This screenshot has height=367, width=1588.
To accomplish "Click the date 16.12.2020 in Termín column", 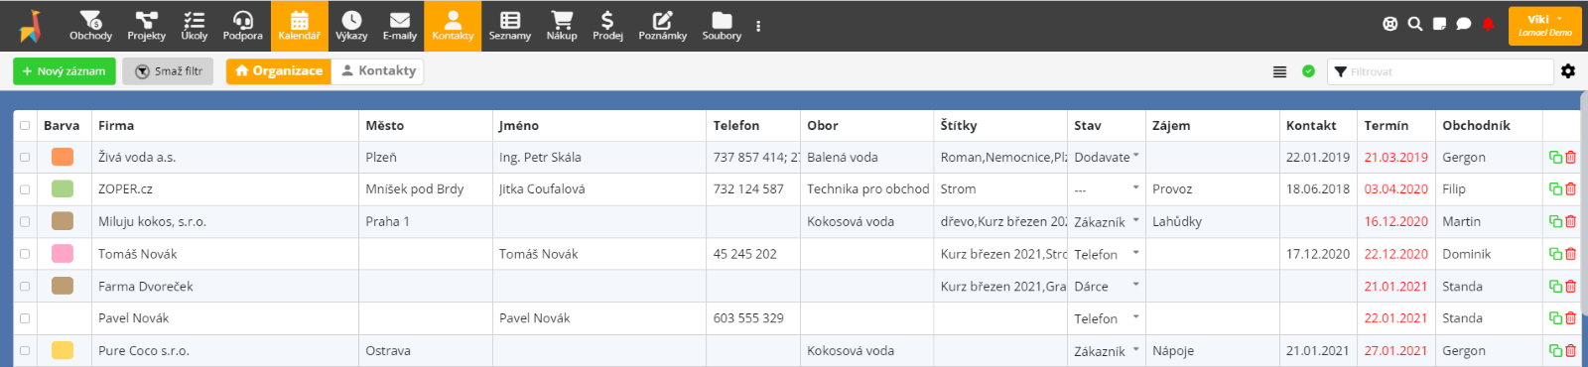I will [x=1395, y=222].
